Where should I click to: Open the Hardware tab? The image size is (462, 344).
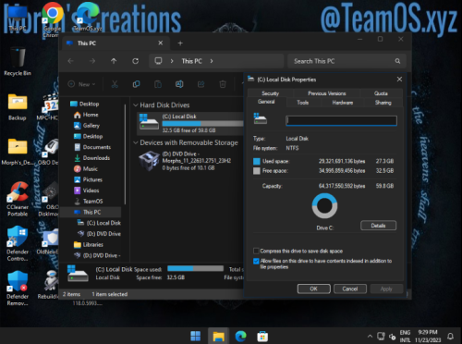point(343,103)
